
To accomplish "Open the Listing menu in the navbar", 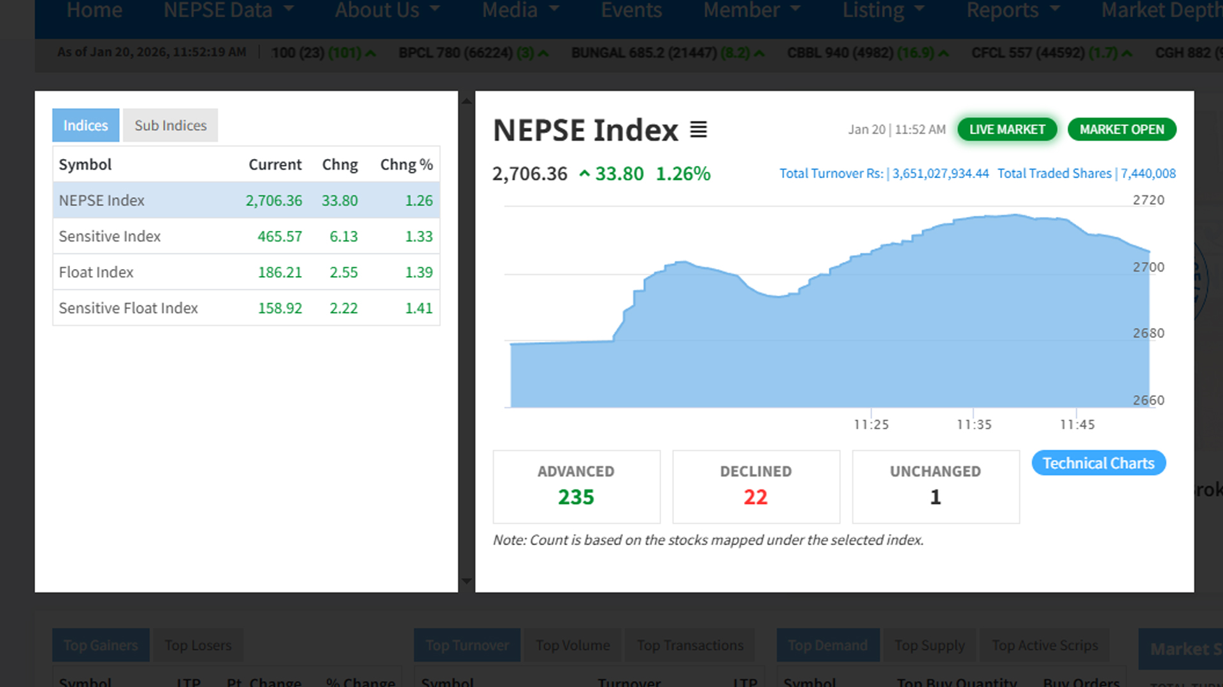I will (x=883, y=11).
